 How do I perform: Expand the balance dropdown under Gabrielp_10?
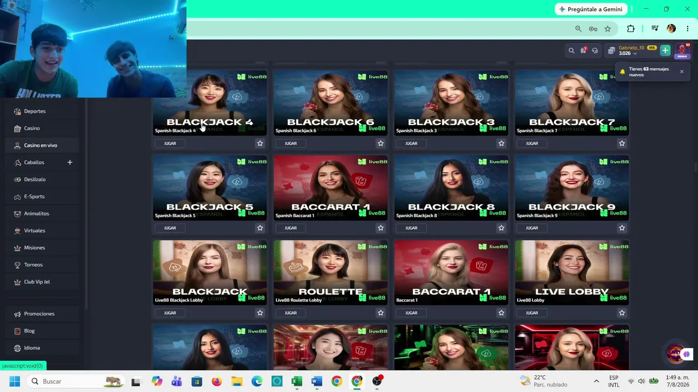[635, 54]
